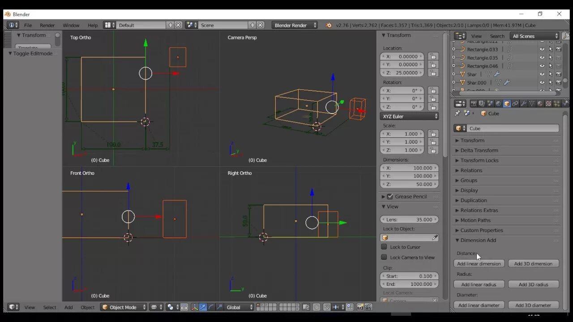The width and height of the screenshot is (573, 322).
Task: Toggle the Grease Pencil checkbox
Action: pyautogui.click(x=390, y=197)
